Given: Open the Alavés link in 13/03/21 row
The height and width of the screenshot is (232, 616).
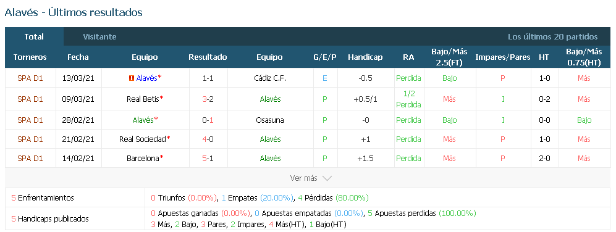Looking at the screenshot, I should click(x=146, y=78).
